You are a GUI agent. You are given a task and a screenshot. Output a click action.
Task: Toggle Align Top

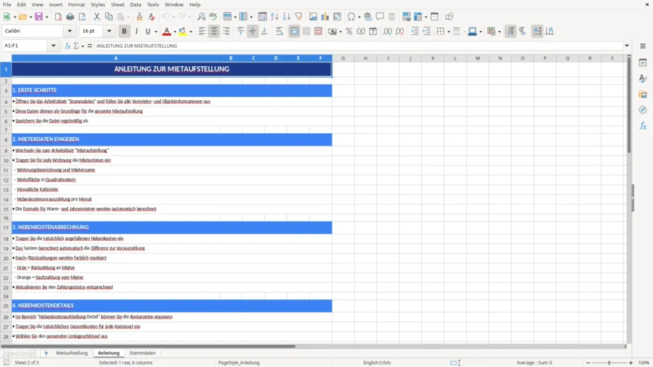pyautogui.click(x=240, y=31)
